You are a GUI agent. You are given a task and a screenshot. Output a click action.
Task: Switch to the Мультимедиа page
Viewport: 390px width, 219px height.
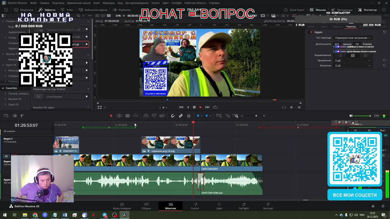tap(122, 206)
